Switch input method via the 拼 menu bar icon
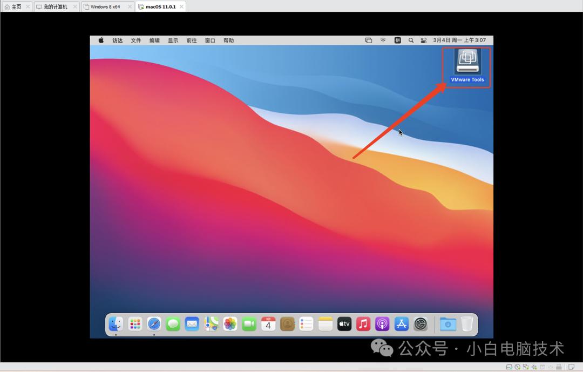This screenshot has width=583, height=372. click(397, 39)
